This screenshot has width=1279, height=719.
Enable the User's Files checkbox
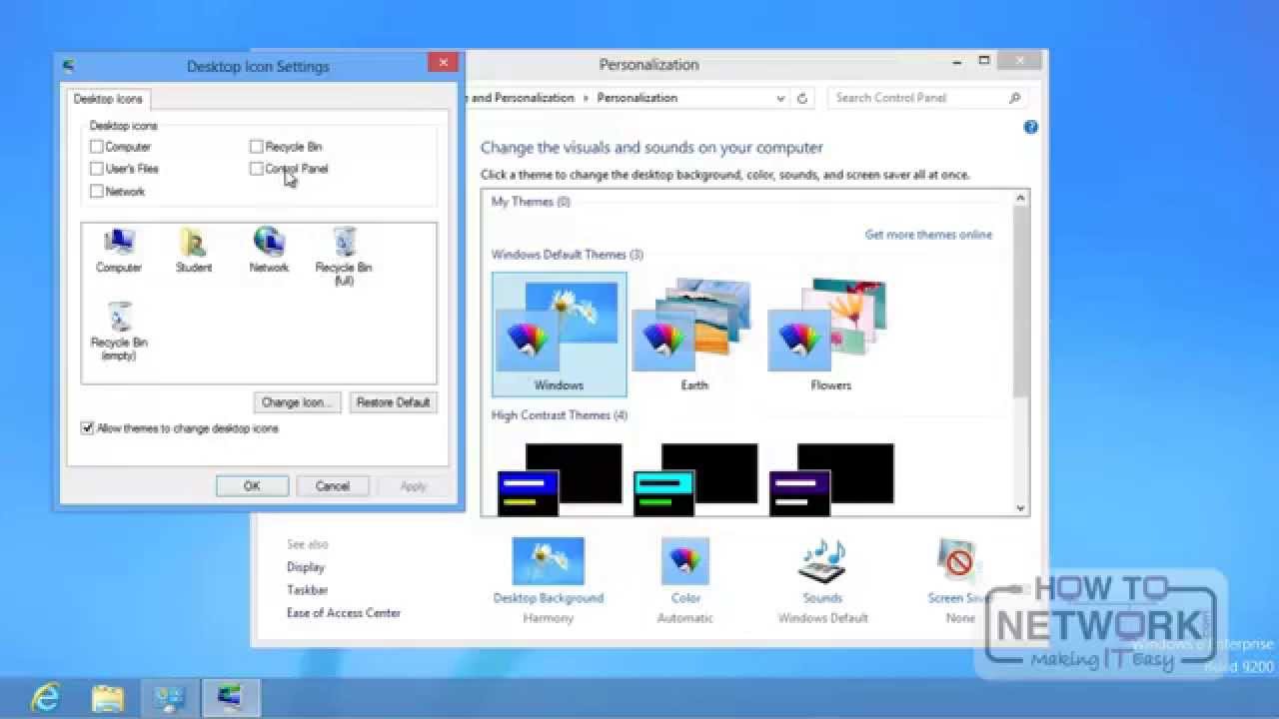pyautogui.click(x=97, y=169)
